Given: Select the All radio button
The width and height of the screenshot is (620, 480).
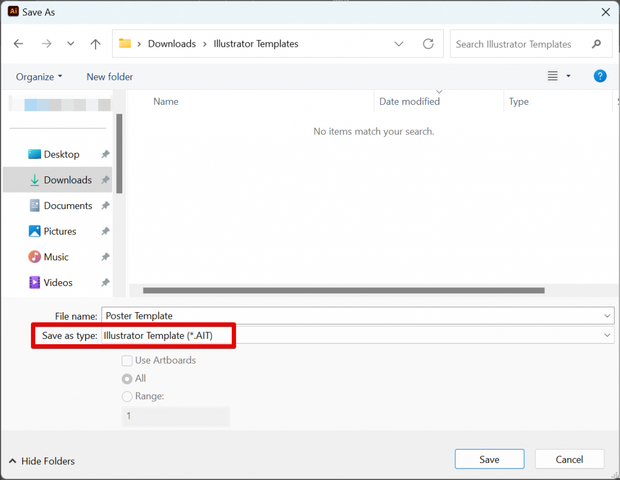Looking at the screenshot, I should (127, 379).
